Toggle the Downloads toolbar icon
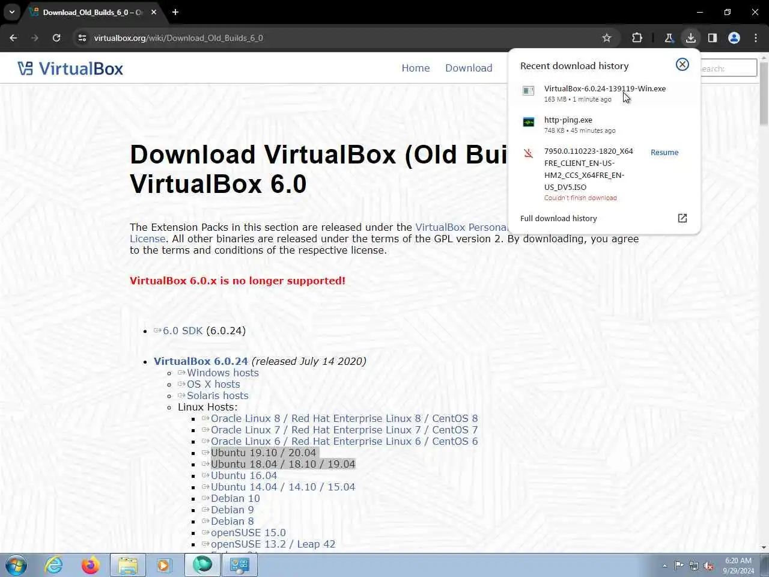 point(690,38)
